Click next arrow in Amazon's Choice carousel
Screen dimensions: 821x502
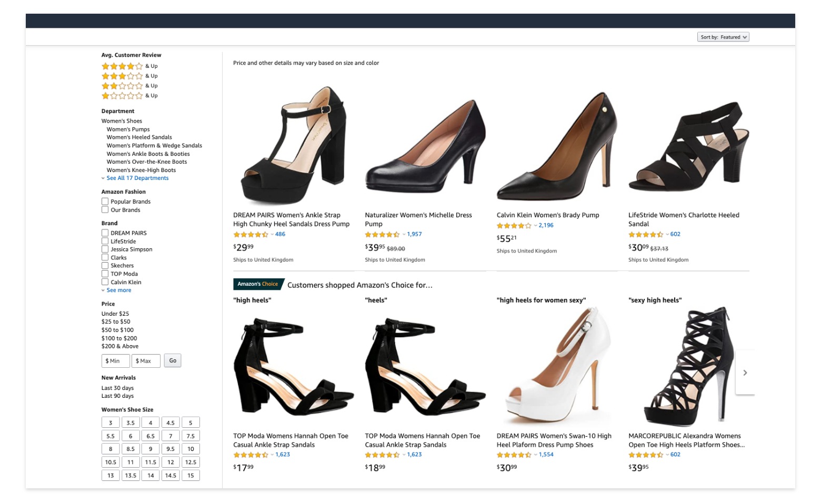click(745, 373)
